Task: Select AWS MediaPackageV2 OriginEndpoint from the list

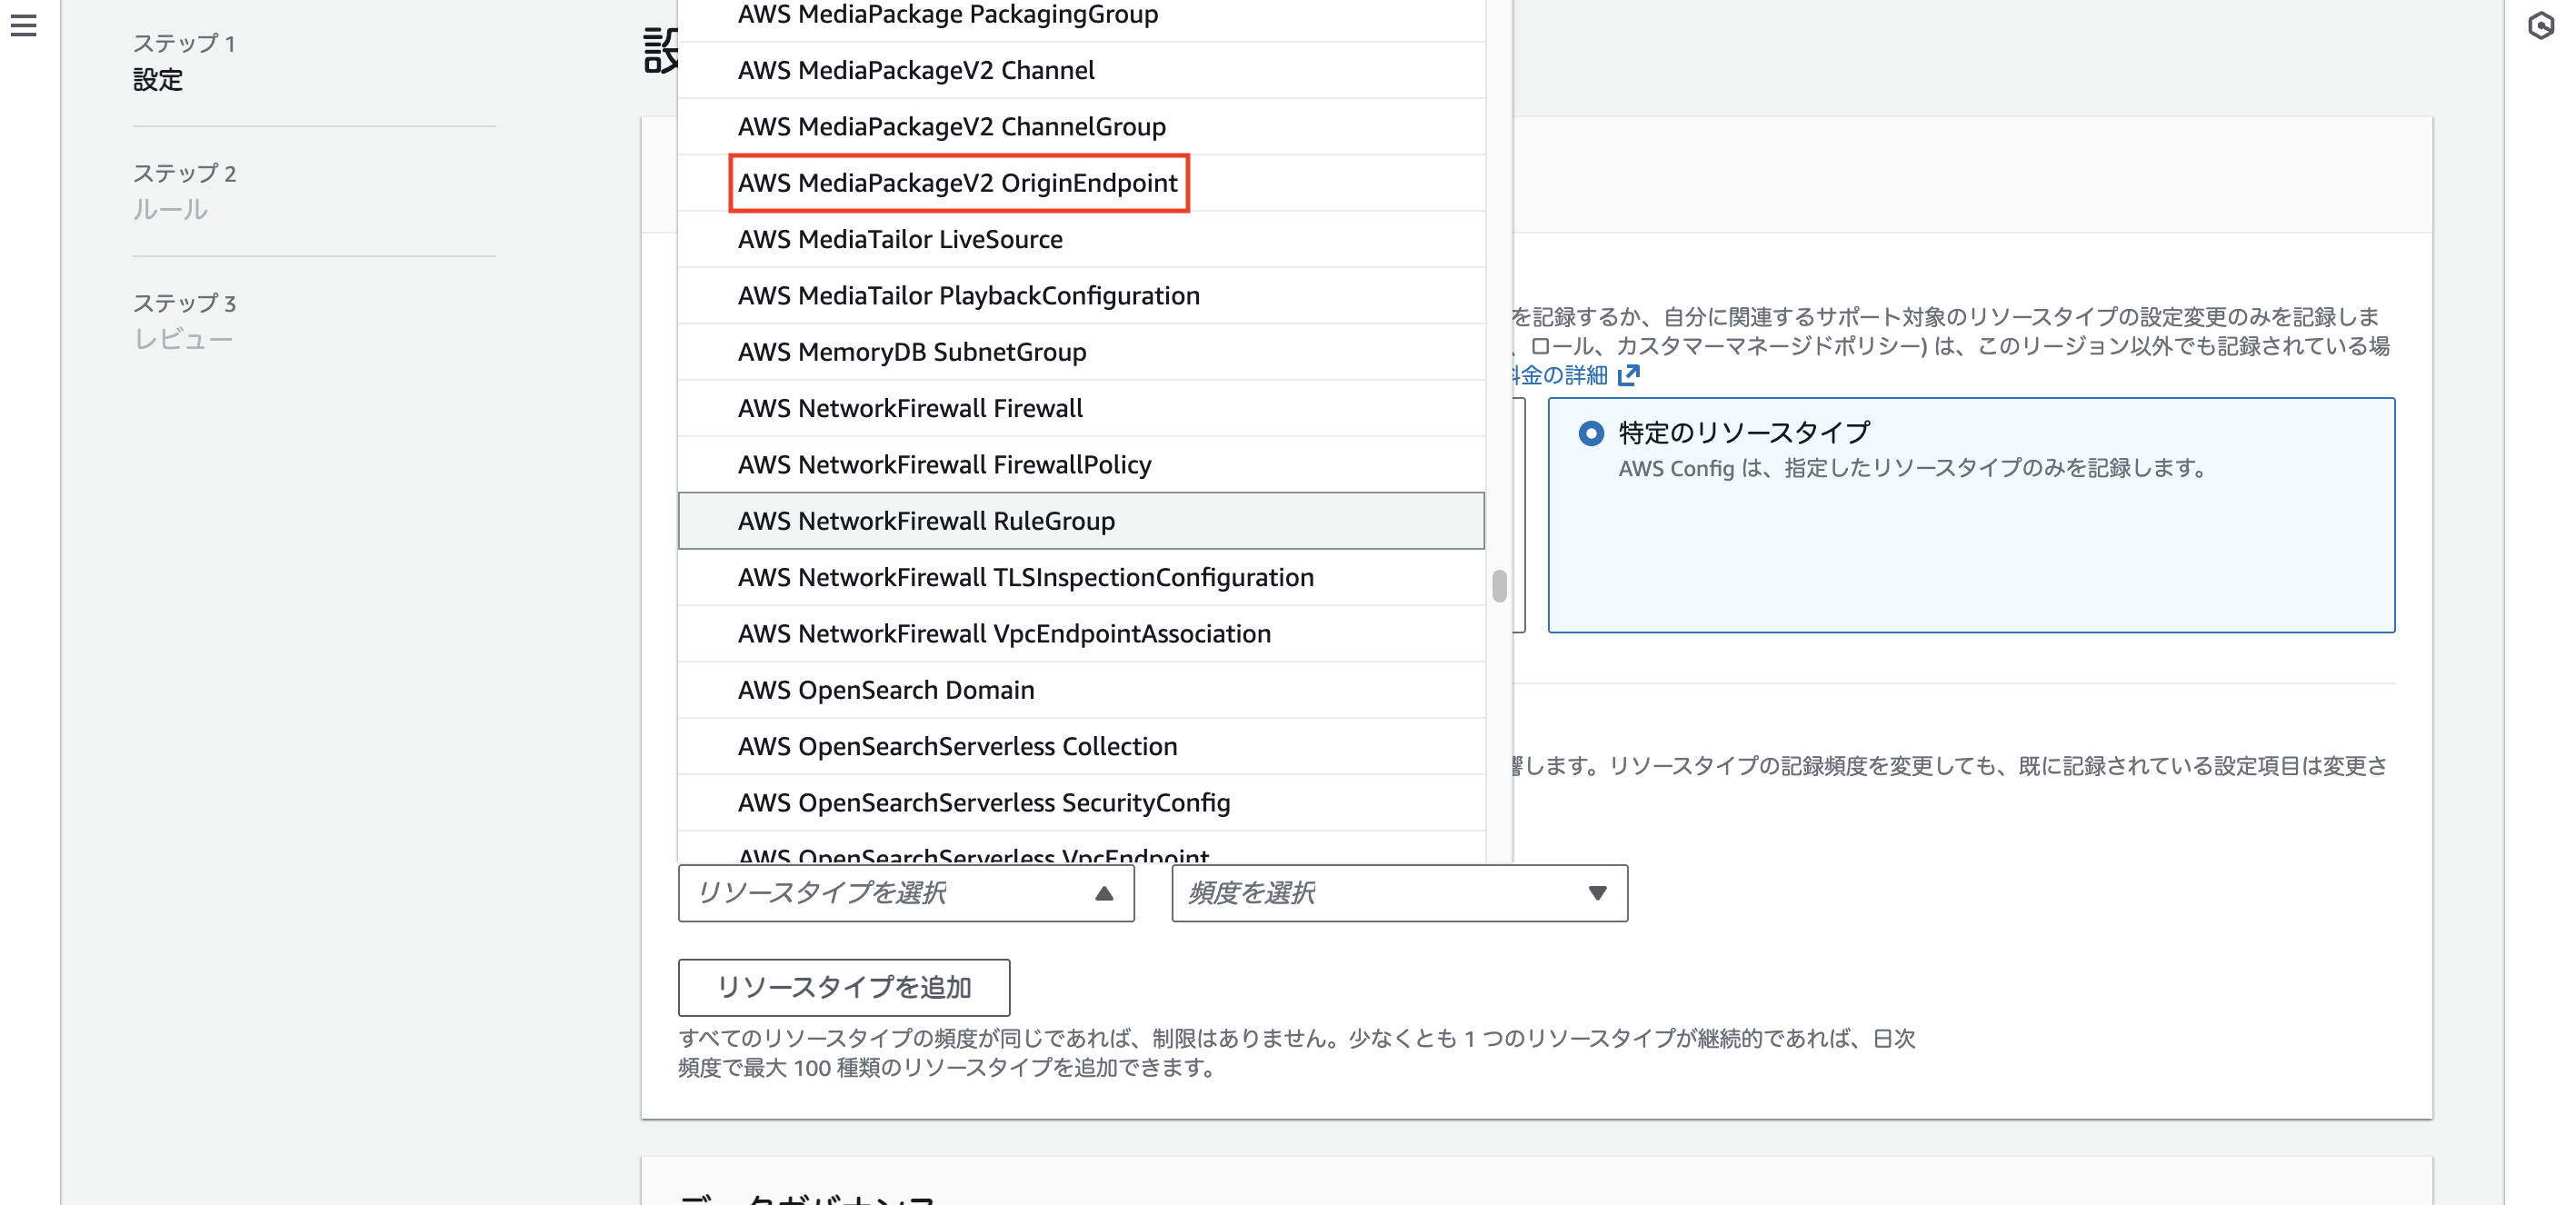Action: point(958,183)
